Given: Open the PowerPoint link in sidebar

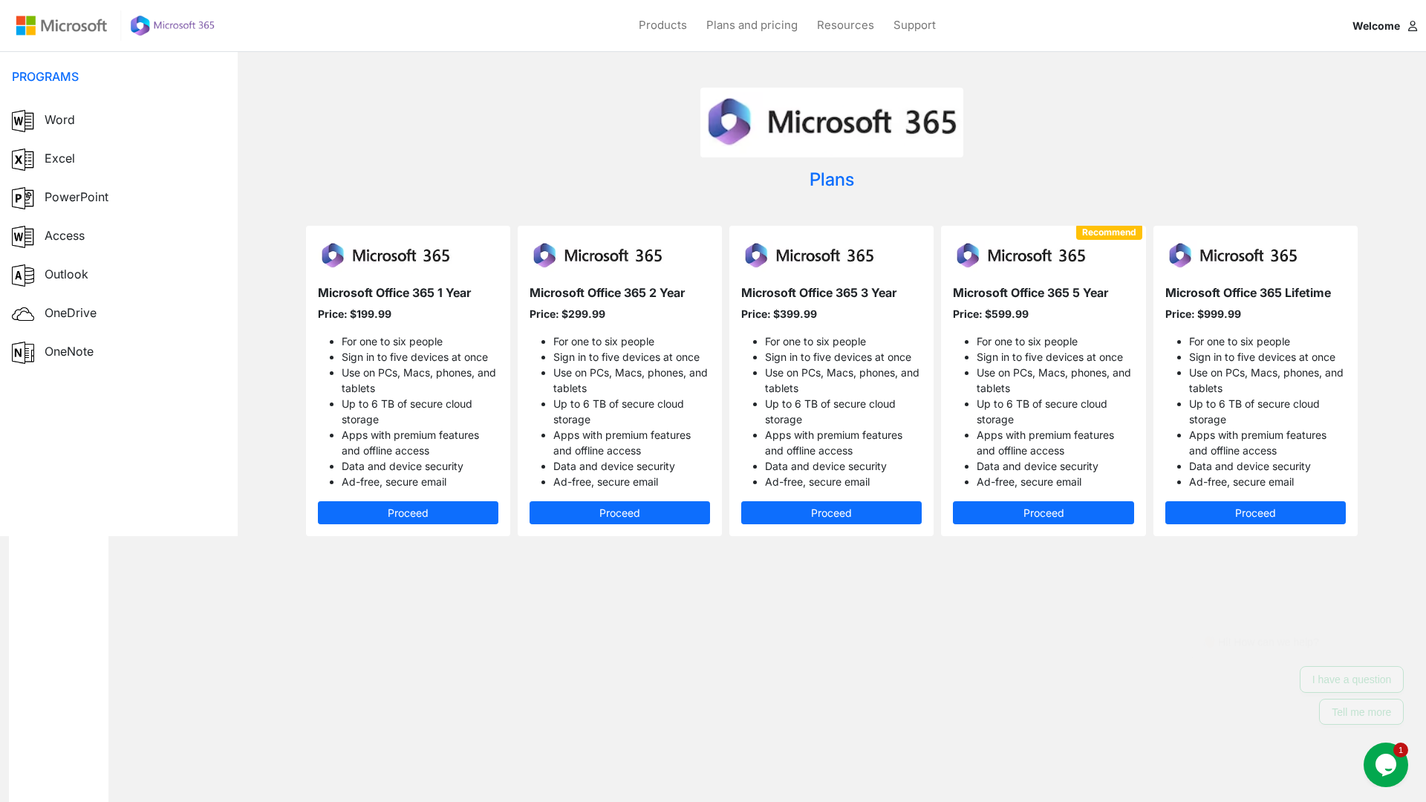Looking at the screenshot, I should point(76,198).
